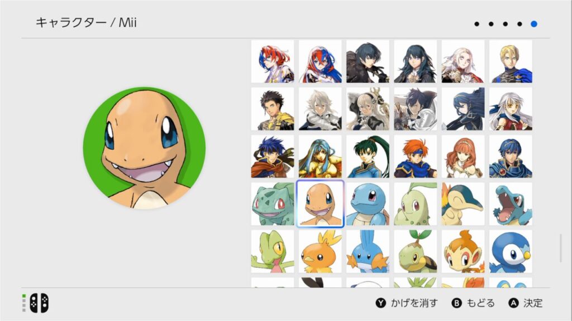Pick the Turtwig icon
Image resolution: width=572 pixels, height=321 pixels.
coord(416,251)
